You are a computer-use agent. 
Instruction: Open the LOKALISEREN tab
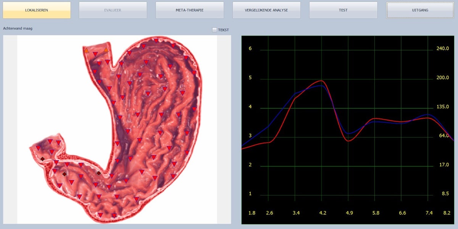click(x=37, y=10)
